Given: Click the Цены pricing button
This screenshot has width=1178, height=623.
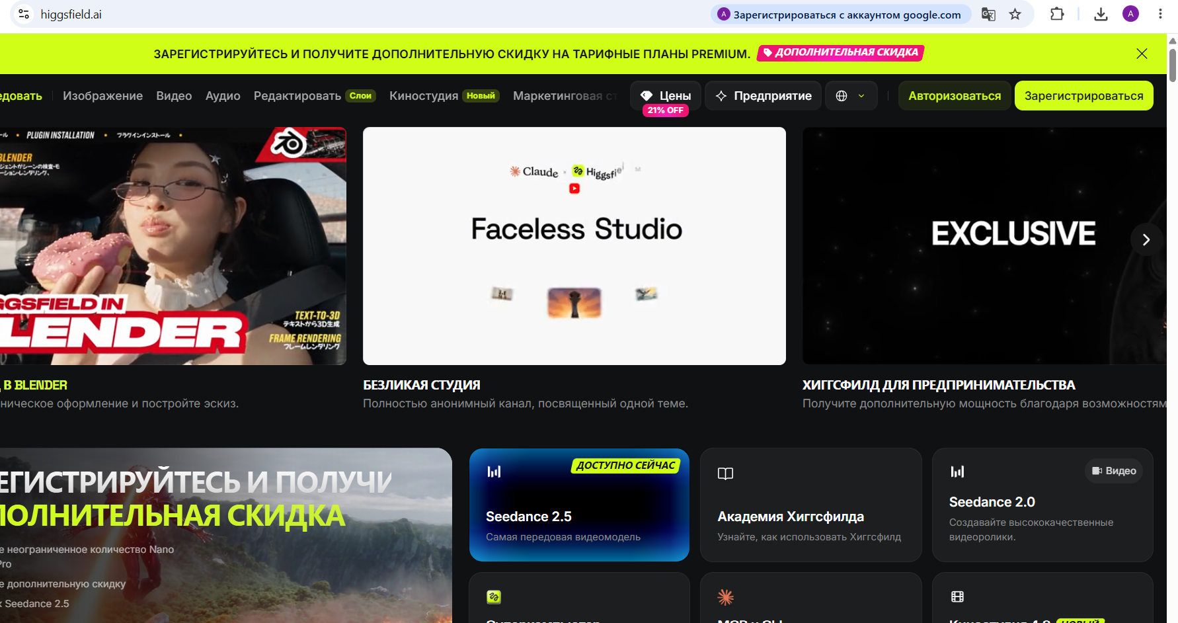Looking at the screenshot, I should point(666,96).
